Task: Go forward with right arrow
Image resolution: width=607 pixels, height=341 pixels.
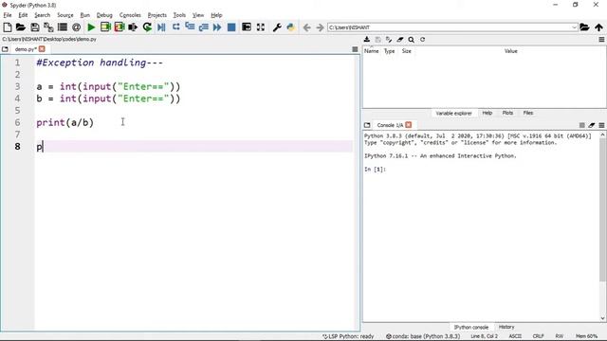Action: [320, 27]
